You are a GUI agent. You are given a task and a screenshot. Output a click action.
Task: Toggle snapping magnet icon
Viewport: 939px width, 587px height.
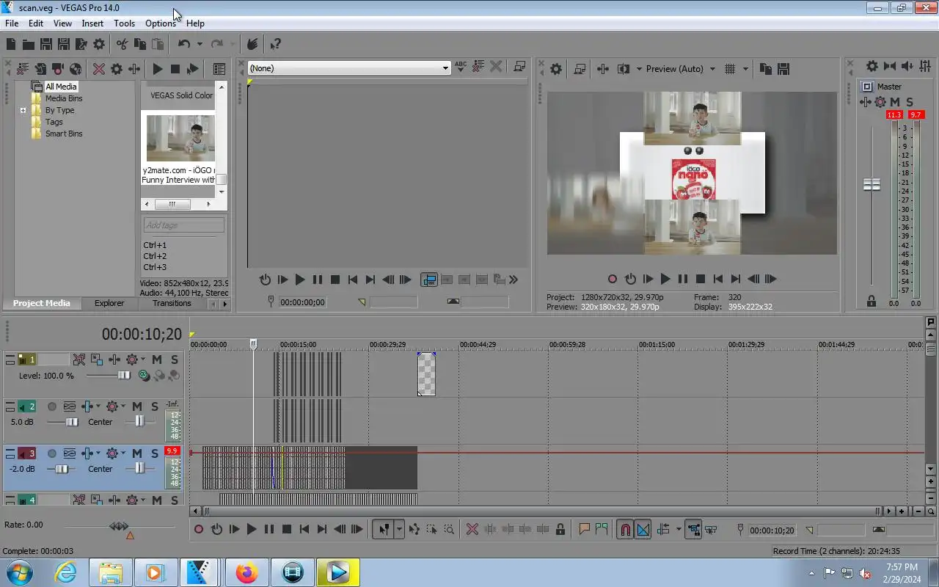(x=624, y=529)
